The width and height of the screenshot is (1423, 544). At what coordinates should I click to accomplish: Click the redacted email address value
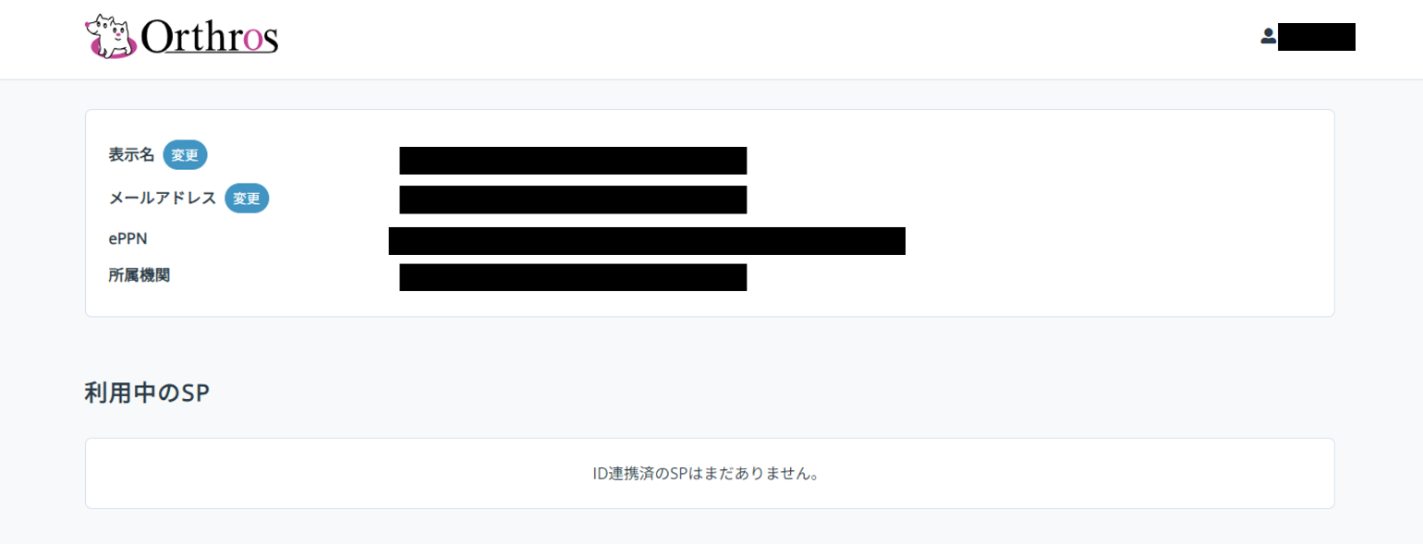pos(573,199)
